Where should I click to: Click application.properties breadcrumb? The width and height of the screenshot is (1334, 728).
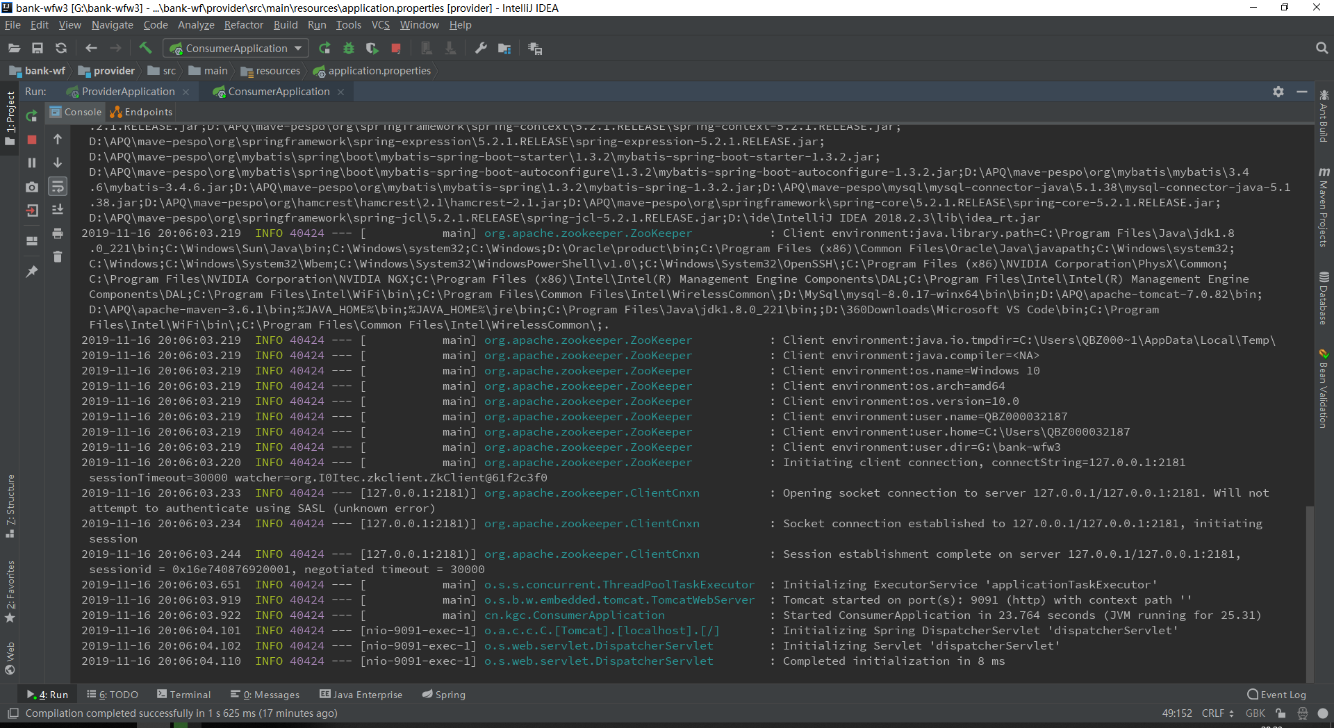(372, 71)
